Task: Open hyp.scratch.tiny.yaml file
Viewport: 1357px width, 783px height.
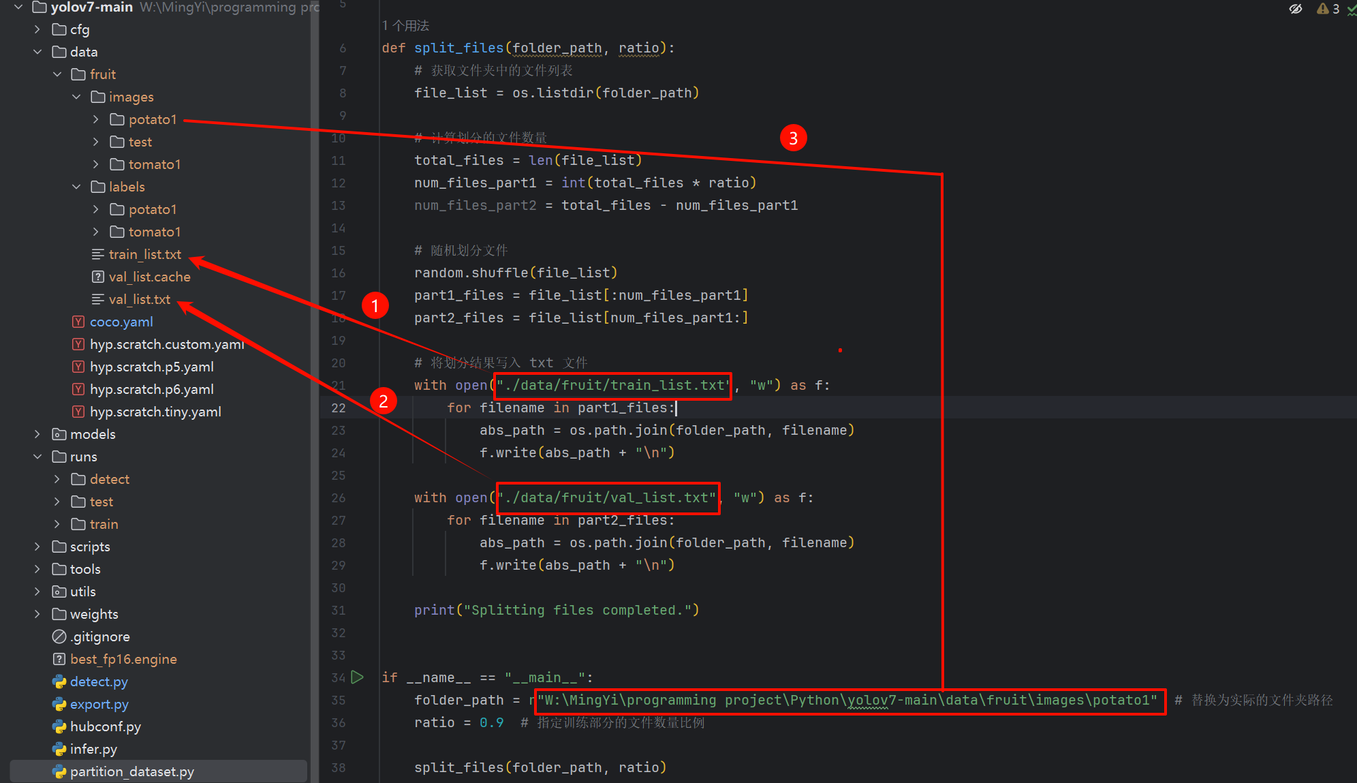Action: click(x=155, y=412)
